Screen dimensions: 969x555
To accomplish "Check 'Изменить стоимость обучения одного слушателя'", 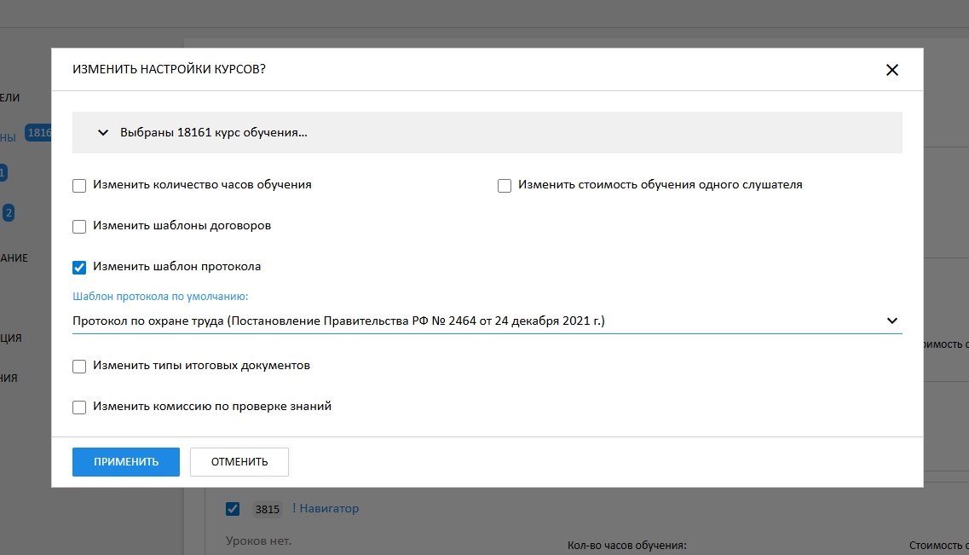I will (505, 186).
